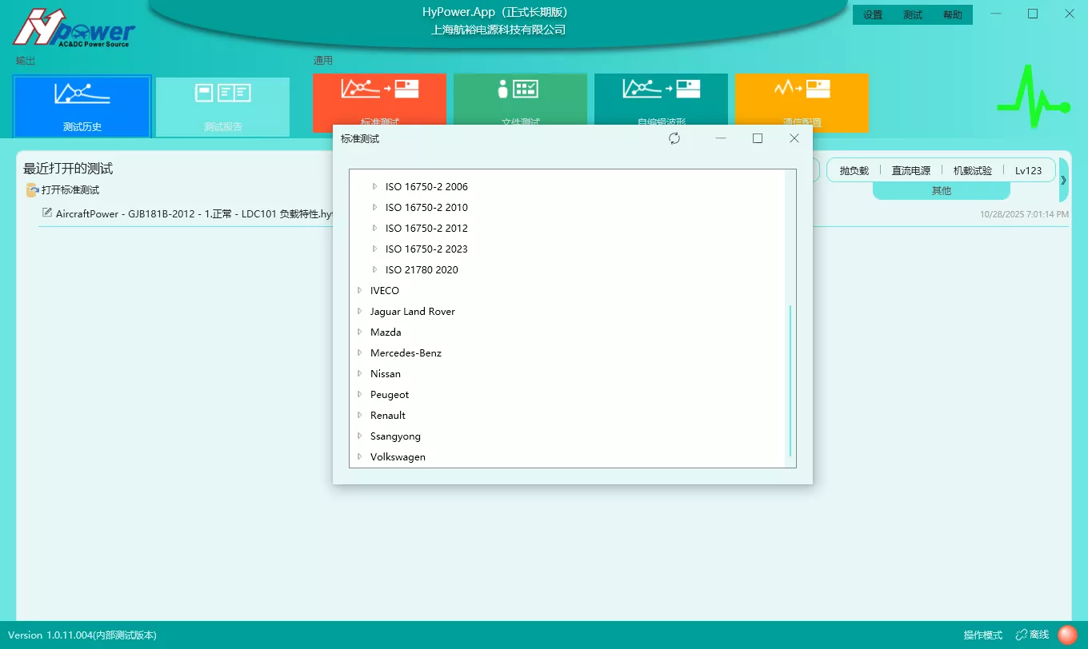This screenshot has width=1088, height=649.
Task: Open the 设置 menu
Action: pos(873,15)
